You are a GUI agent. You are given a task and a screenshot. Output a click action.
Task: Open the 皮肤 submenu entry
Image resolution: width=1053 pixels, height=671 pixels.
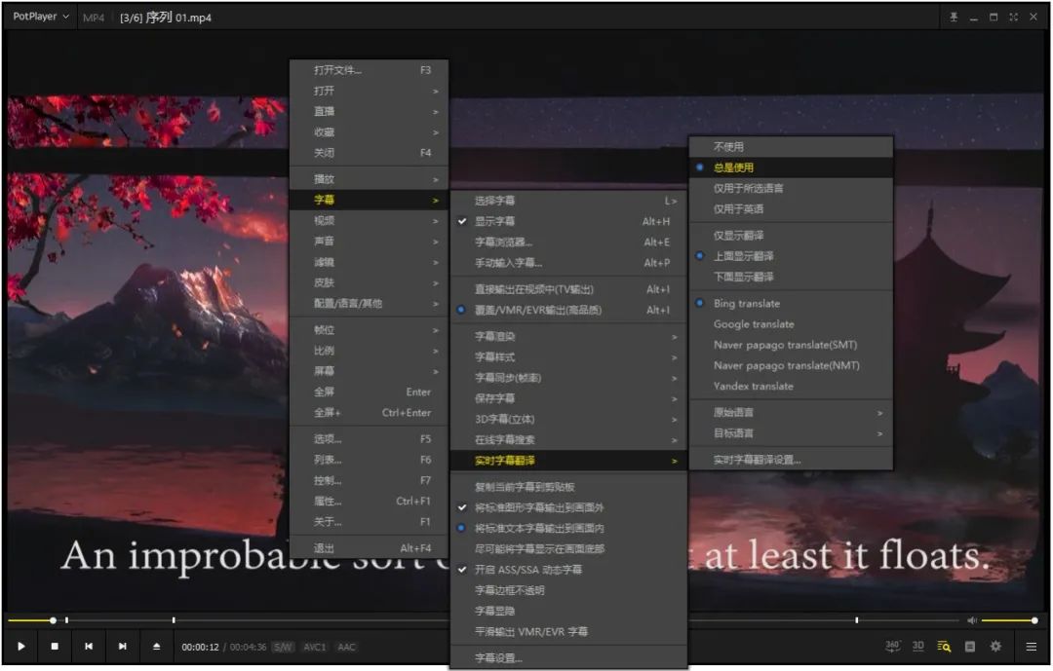tap(369, 282)
